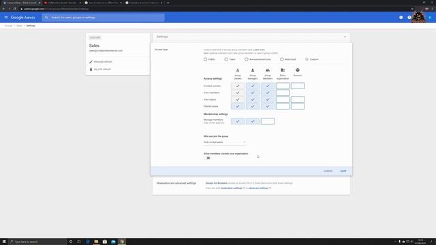Viewport: 436px width, 245px height.
Task: Open the external-link icon after moderation settings
Action: pos(244,189)
